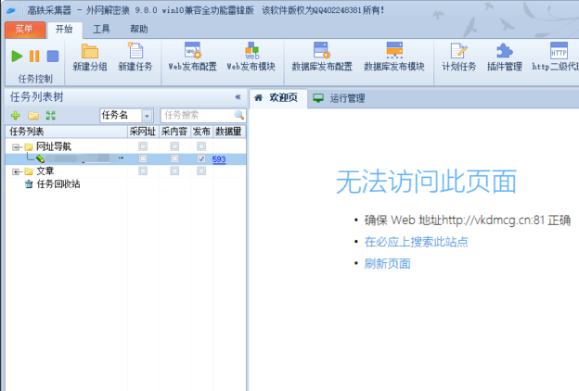Viewport: 579px width, 391px height.
Task: Click 采网址 column header
Action: pyautogui.click(x=143, y=132)
